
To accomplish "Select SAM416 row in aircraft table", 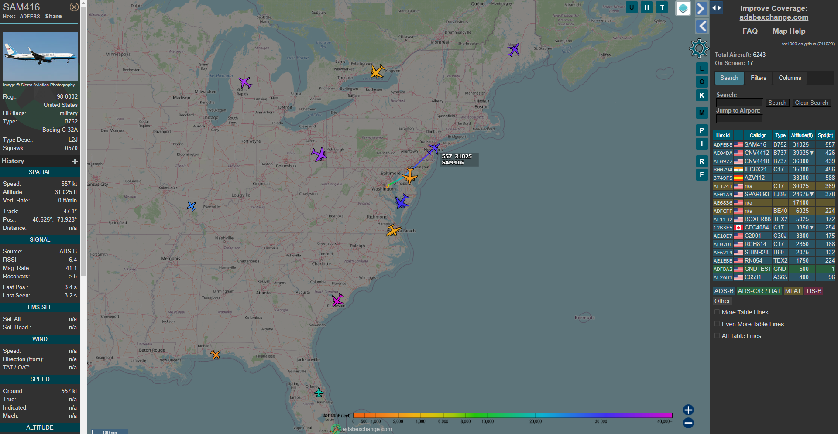I will click(x=774, y=145).
